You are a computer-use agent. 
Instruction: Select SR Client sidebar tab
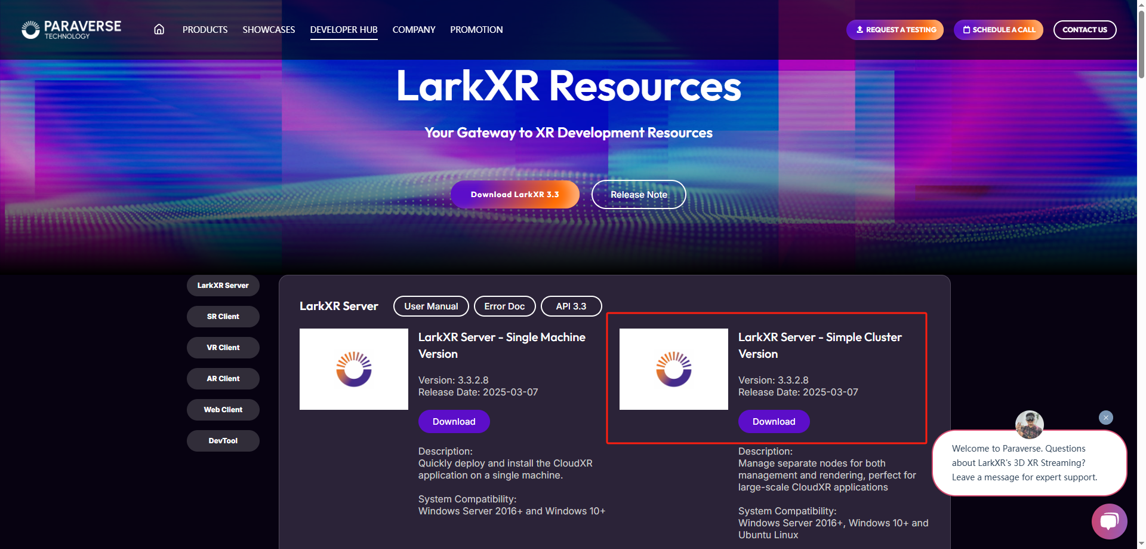(x=223, y=317)
